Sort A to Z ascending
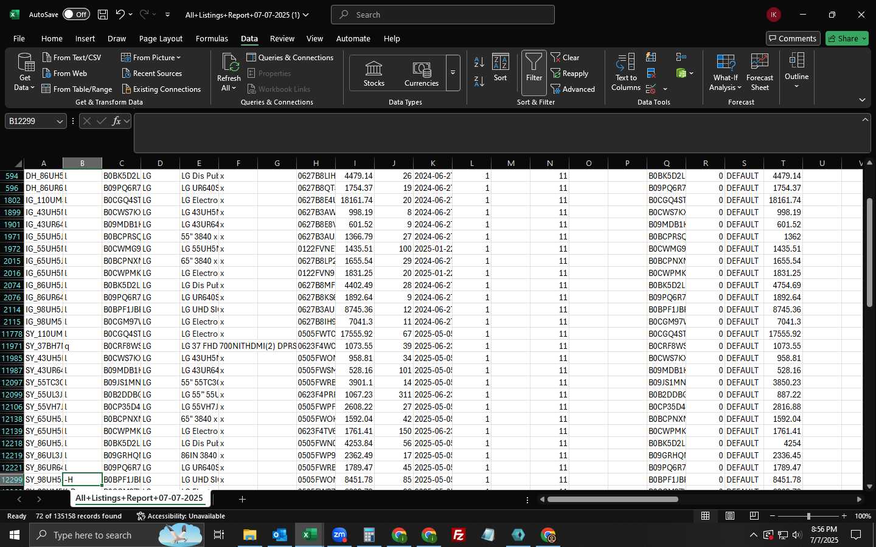Screen dimensions: 876x547 [x=479, y=62]
